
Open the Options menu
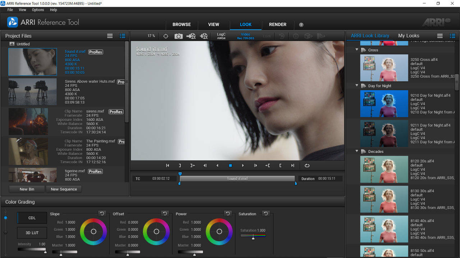[38, 10]
